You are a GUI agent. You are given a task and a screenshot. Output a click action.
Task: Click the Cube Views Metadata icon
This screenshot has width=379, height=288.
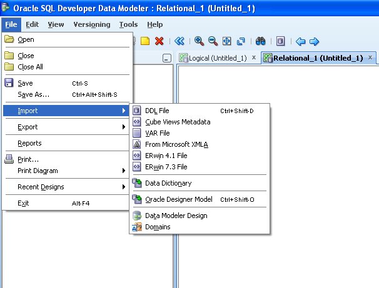tap(136, 122)
